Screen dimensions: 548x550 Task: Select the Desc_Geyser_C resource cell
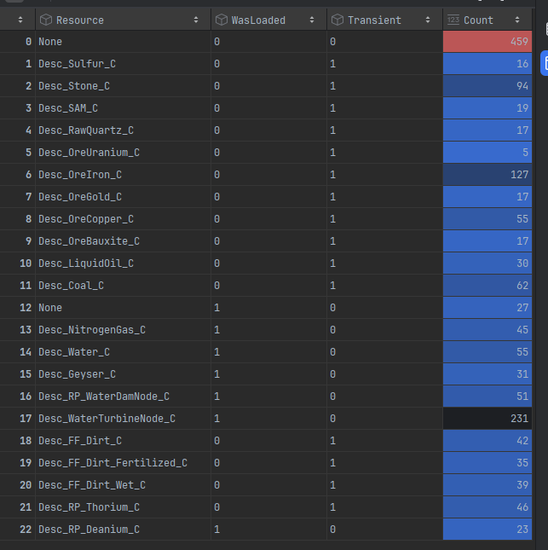(x=123, y=374)
